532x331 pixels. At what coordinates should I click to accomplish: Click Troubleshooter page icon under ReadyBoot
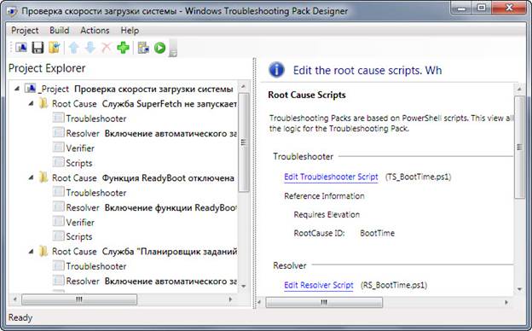coord(58,192)
